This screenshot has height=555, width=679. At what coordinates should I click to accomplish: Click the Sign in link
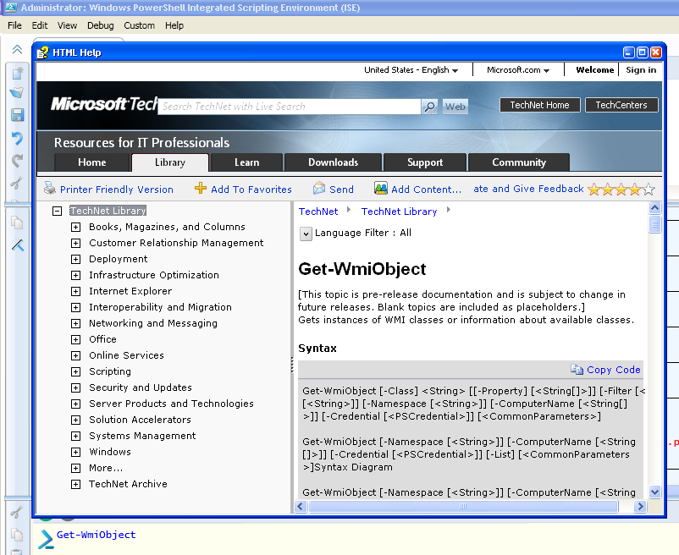(x=641, y=69)
